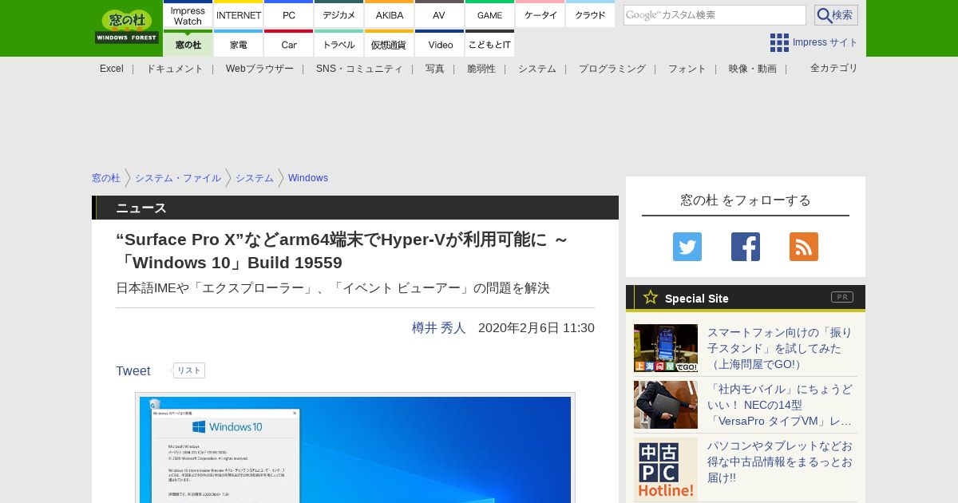
Task: Open the プログラミング category
Action: coord(612,69)
